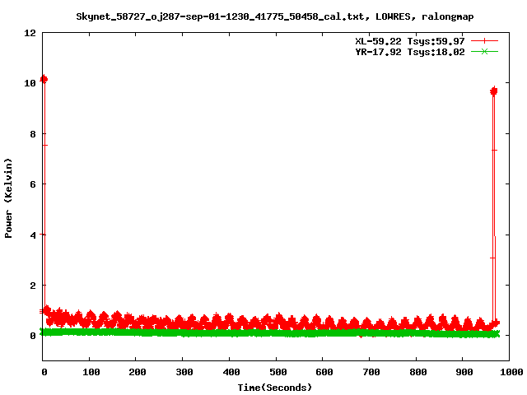Click the y-axis tick label '2'

(x=33, y=286)
